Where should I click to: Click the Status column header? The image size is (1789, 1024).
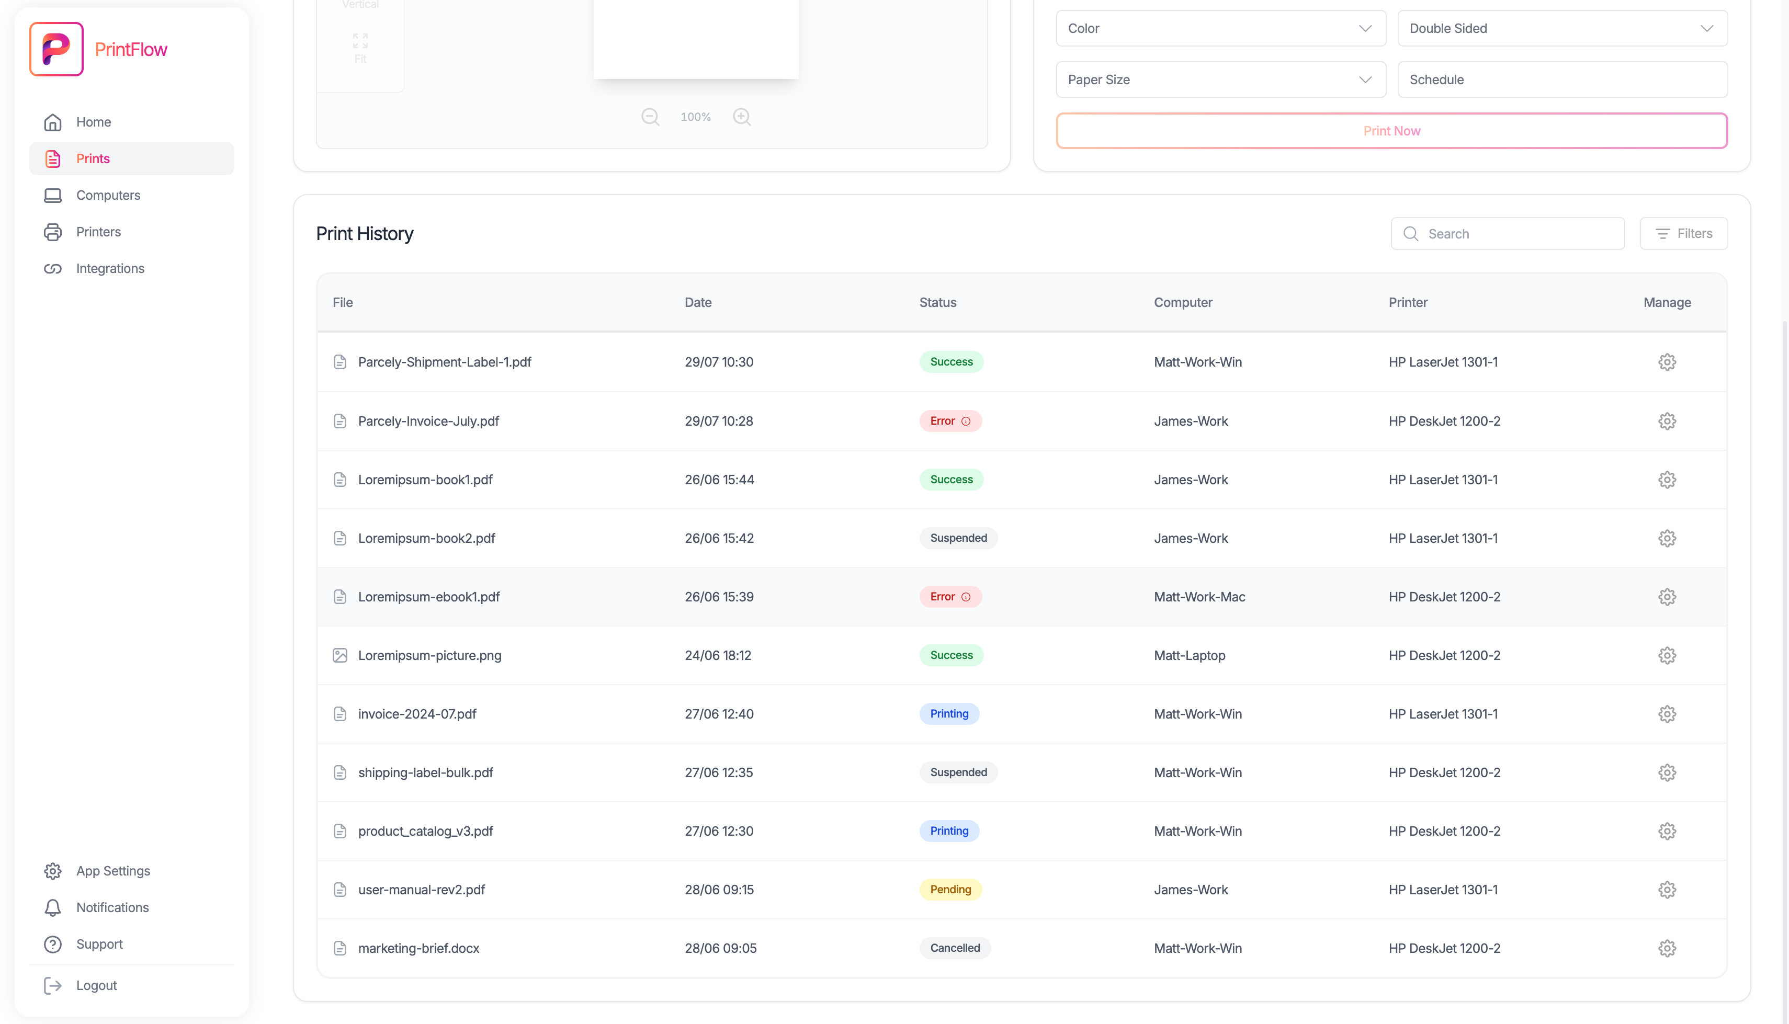point(937,302)
